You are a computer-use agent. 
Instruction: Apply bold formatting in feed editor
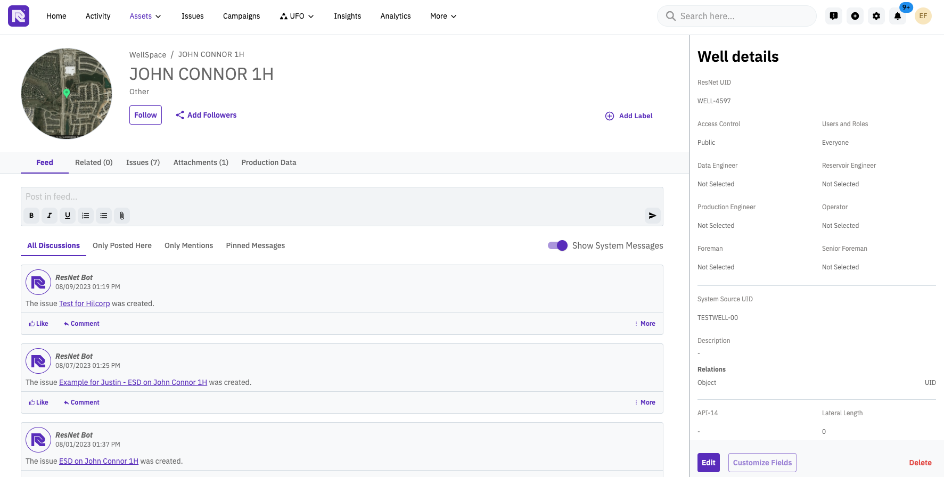tap(31, 216)
